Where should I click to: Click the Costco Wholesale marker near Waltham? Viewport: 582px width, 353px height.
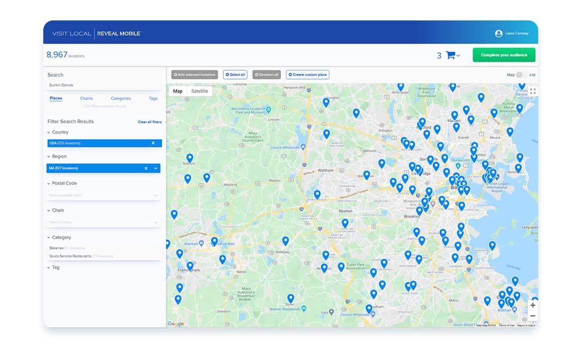[303, 147]
